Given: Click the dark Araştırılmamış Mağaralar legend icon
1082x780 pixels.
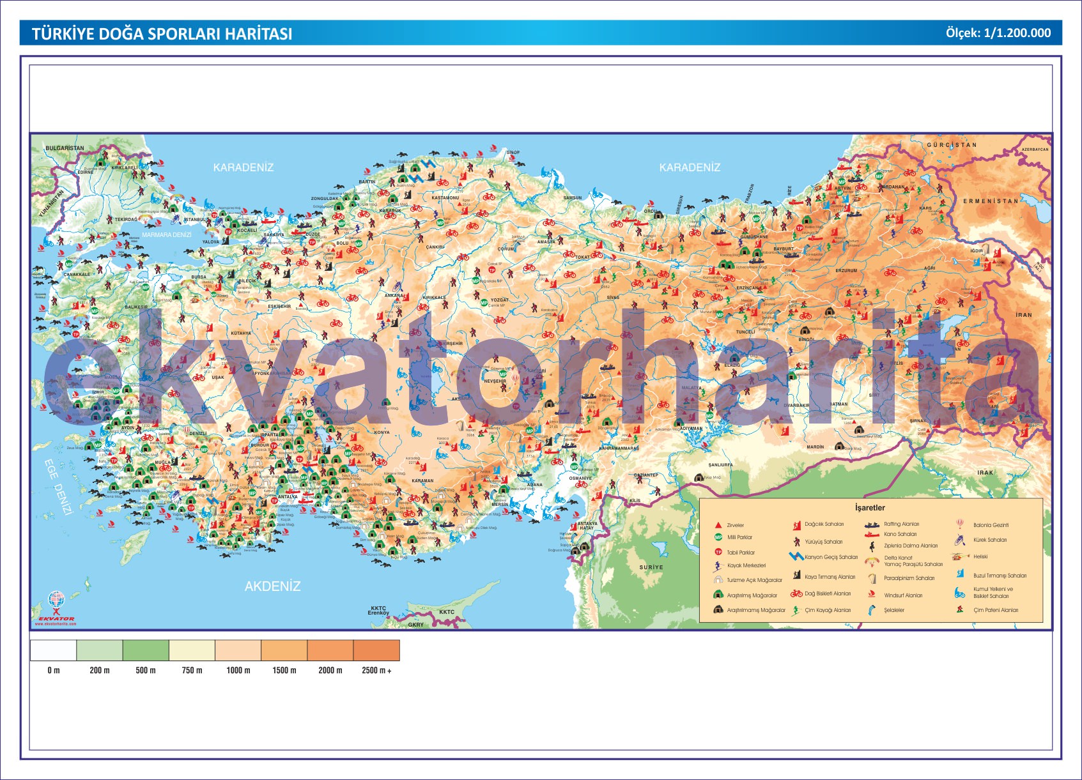Looking at the screenshot, I should tap(718, 610).
